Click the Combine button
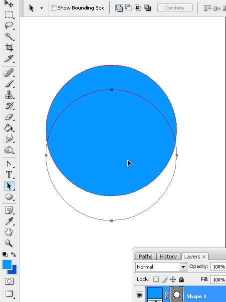Screen dimensions: 226x302 [175, 8]
